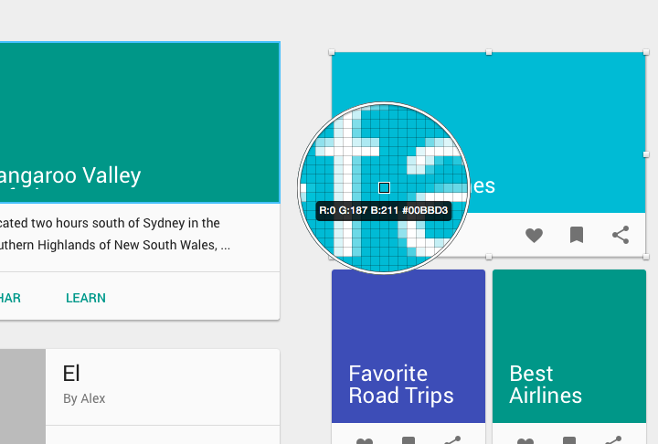Select the Best Airlines card header
The height and width of the screenshot is (444, 658).
pyautogui.click(x=569, y=346)
